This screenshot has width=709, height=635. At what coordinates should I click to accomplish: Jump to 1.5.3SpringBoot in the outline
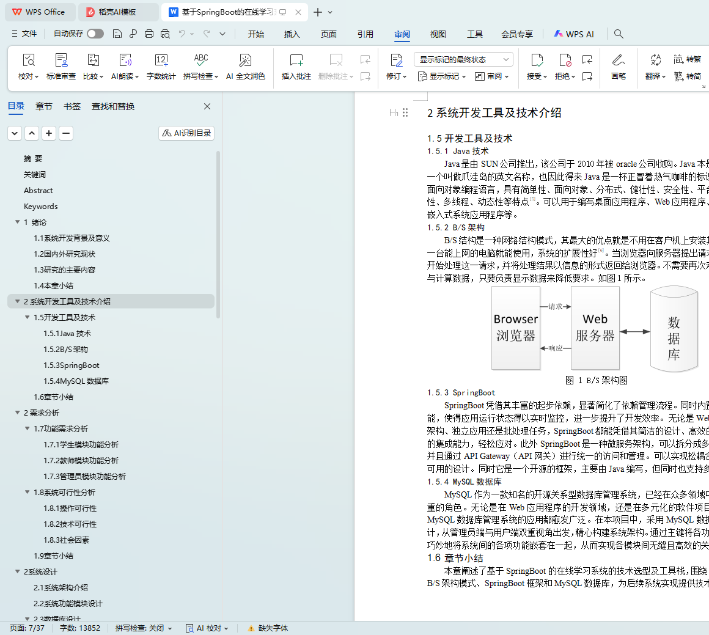pos(71,365)
